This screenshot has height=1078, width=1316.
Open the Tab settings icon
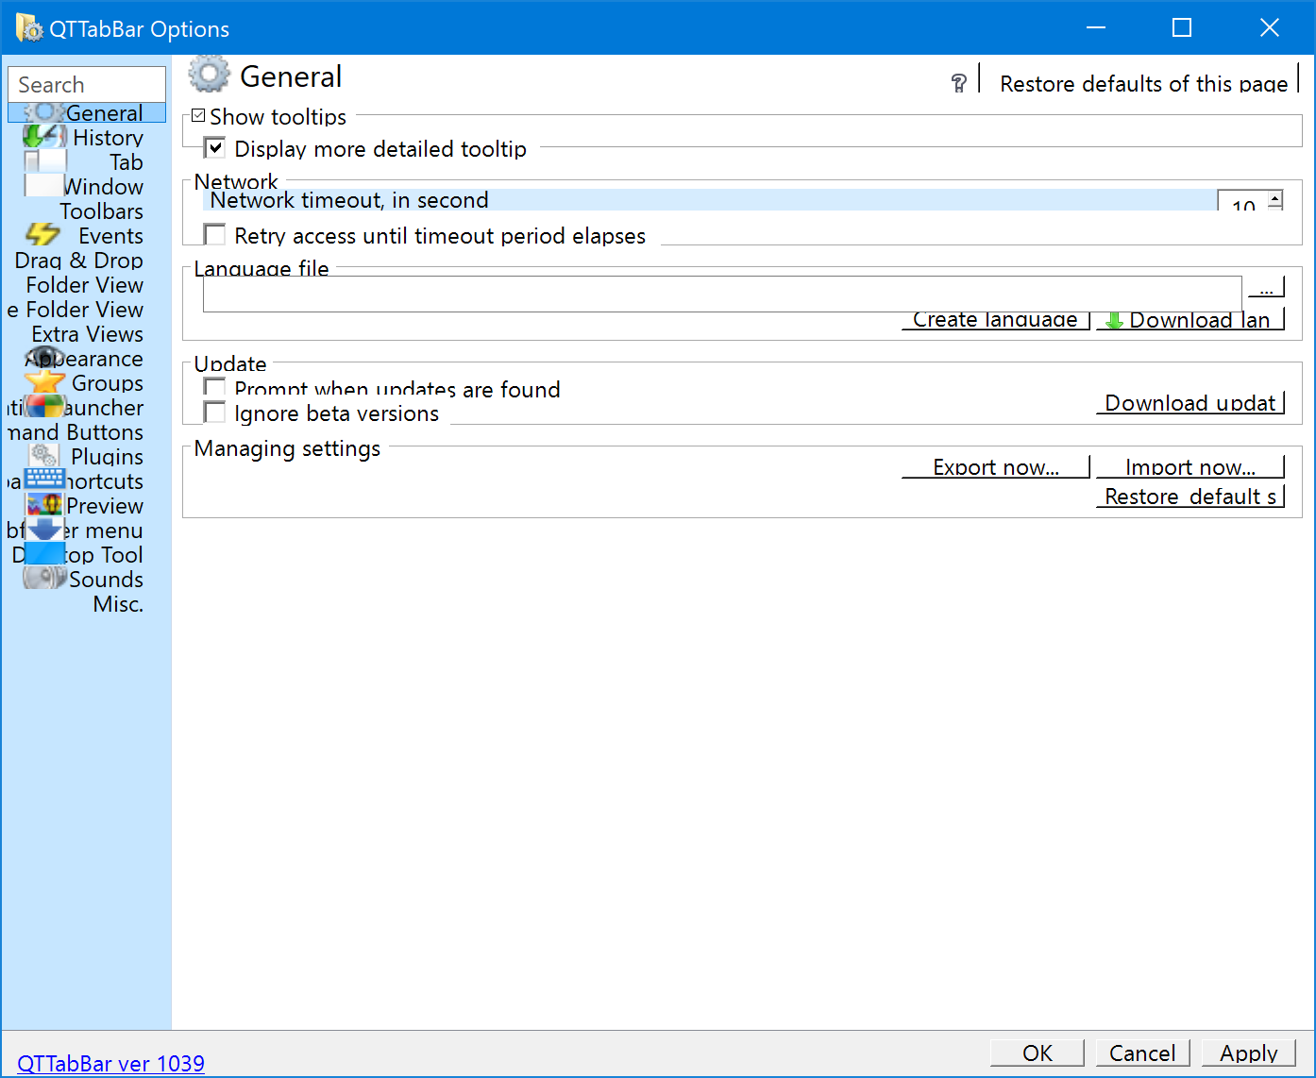44,161
